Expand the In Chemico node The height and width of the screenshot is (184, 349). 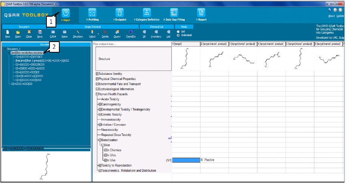[105, 150]
